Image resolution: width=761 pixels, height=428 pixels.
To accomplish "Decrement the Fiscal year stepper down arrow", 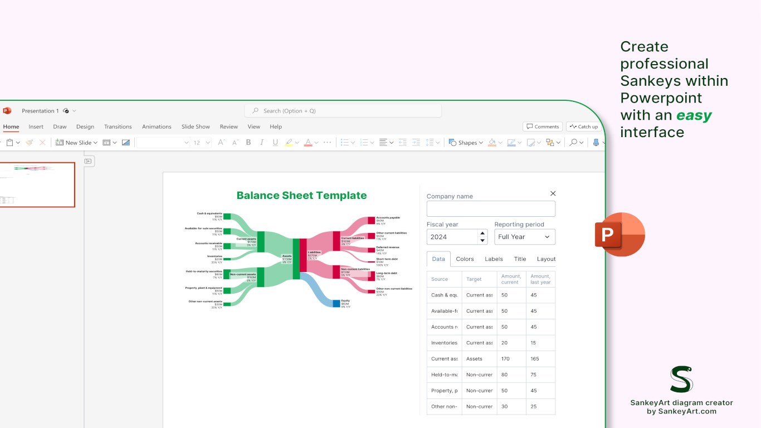I will point(483,241).
